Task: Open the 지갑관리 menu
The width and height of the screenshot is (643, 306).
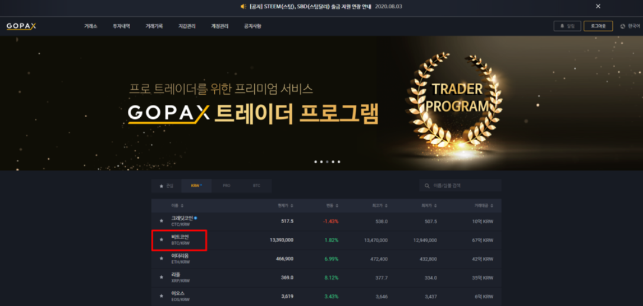Action: (x=187, y=26)
